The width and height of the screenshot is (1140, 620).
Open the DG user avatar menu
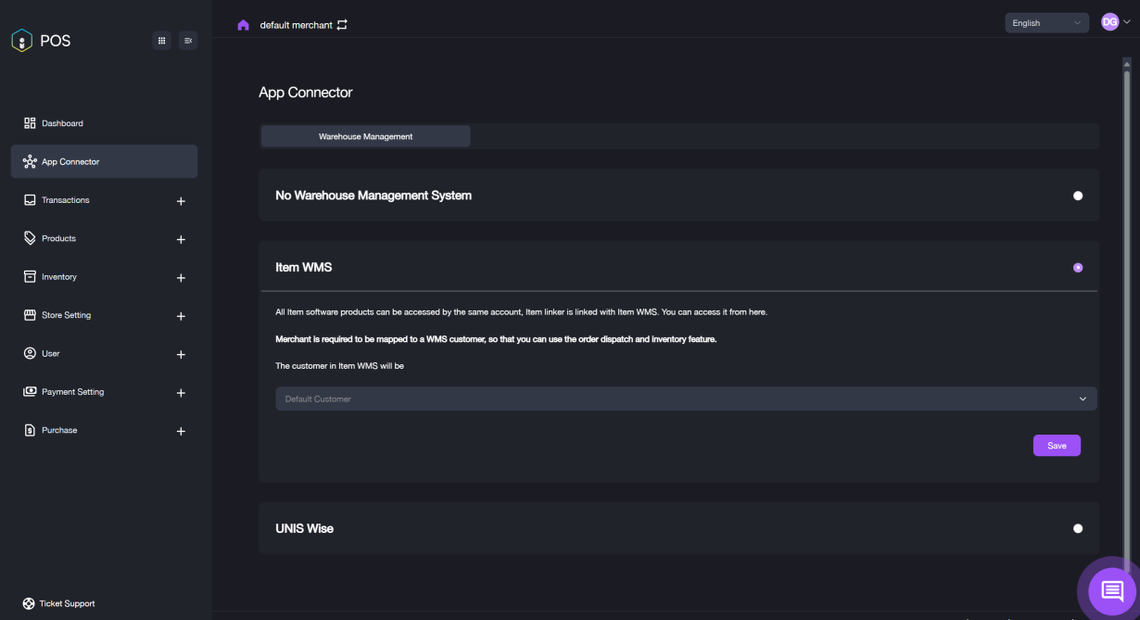click(x=1115, y=23)
